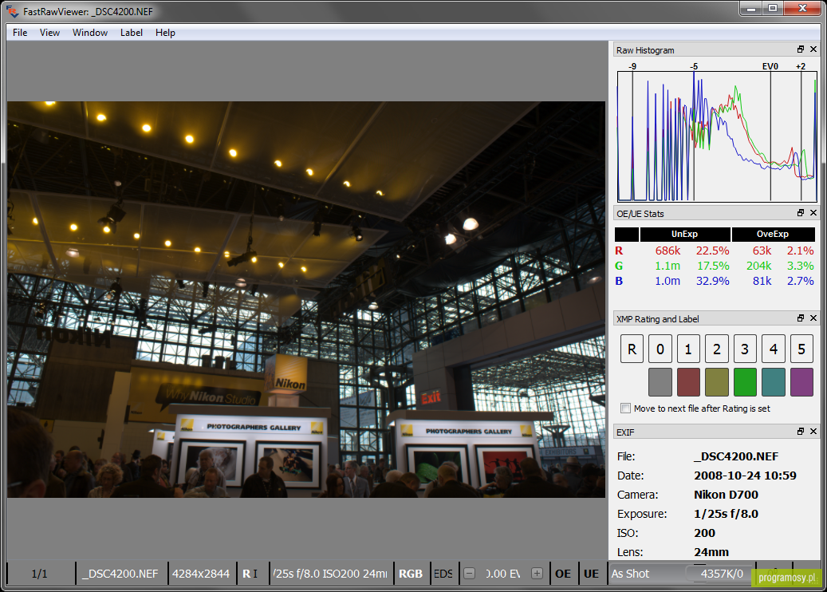
Task: Click the _DSC4200.NEF filename in status bar
Action: [x=120, y=574]
